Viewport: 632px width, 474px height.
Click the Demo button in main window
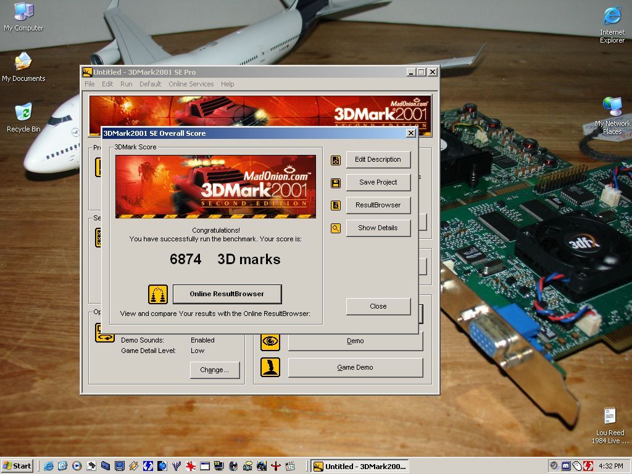coord(355,341)
